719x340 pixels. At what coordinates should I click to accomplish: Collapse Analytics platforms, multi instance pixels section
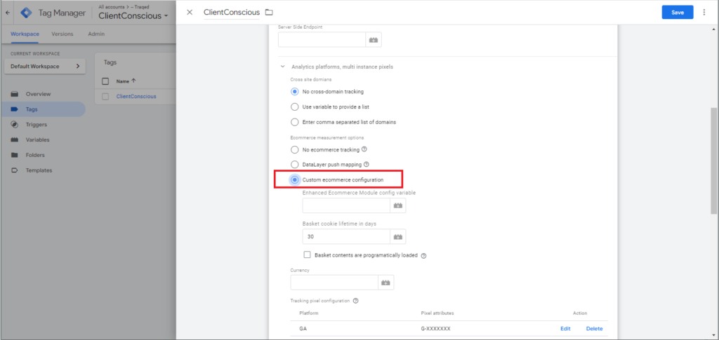coord(283,67)
